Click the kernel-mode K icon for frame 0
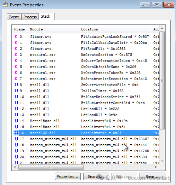Screen dimensions: 176x185 coord(16,36)
